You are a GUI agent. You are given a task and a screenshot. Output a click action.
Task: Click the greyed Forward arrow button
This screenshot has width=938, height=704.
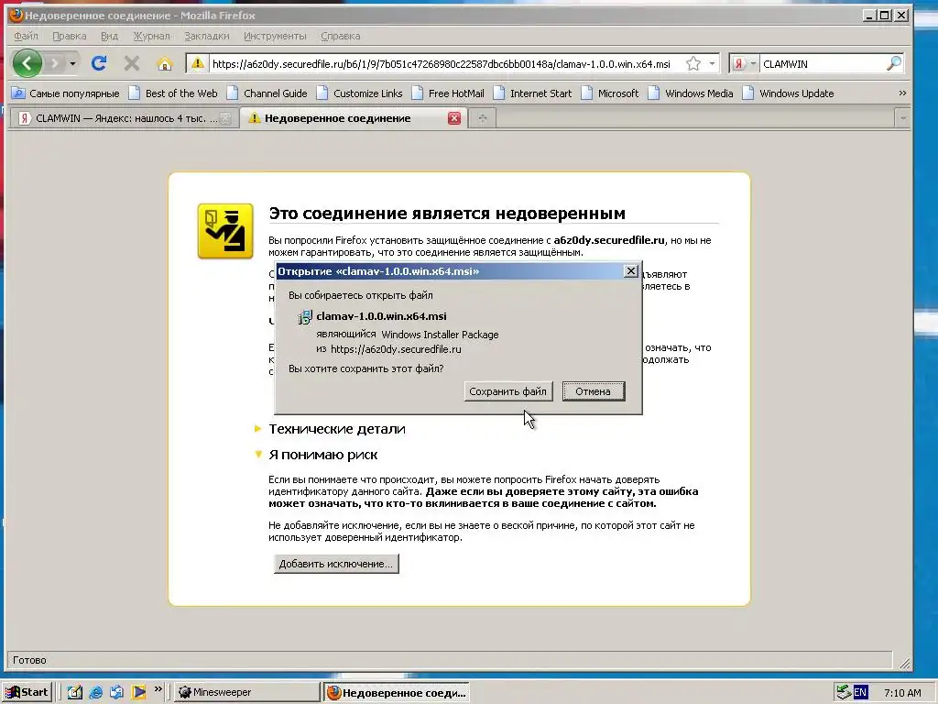pyautogui.click(x=54, y=63)
